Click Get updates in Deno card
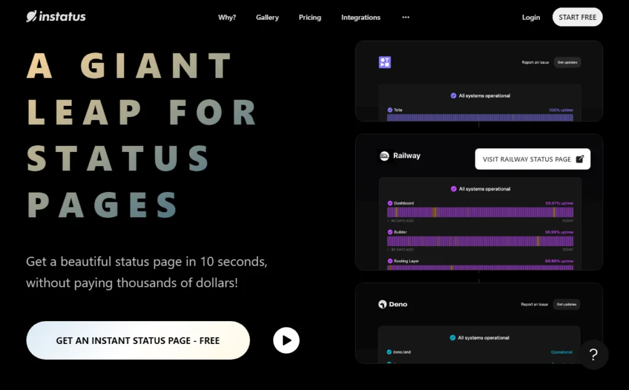 pos(566,304)
